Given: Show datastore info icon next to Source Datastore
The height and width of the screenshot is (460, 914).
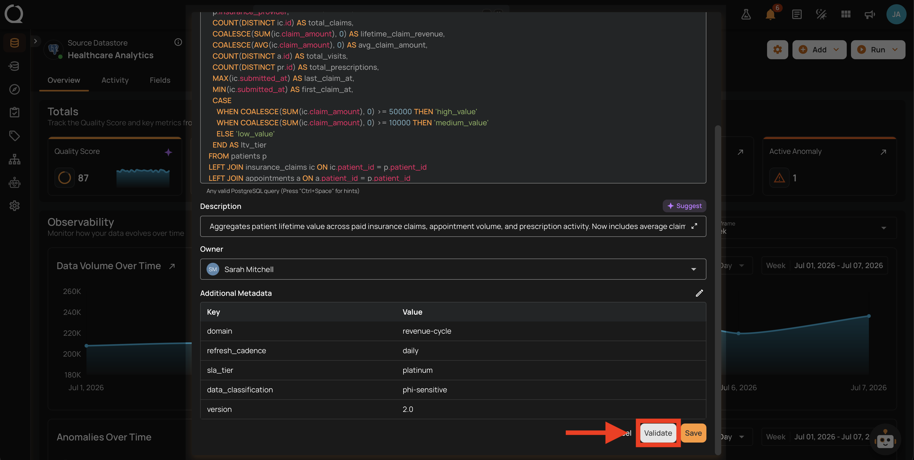Looking at the screenshot, I should click(x=178, y=42).
